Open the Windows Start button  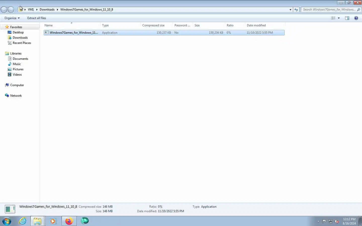[7, 221]
